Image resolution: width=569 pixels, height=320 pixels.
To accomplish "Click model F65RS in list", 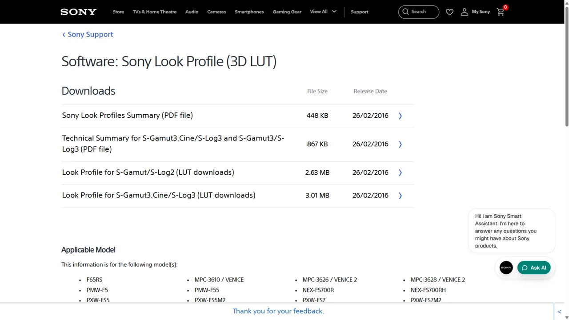I will click(x=94, y=280).
